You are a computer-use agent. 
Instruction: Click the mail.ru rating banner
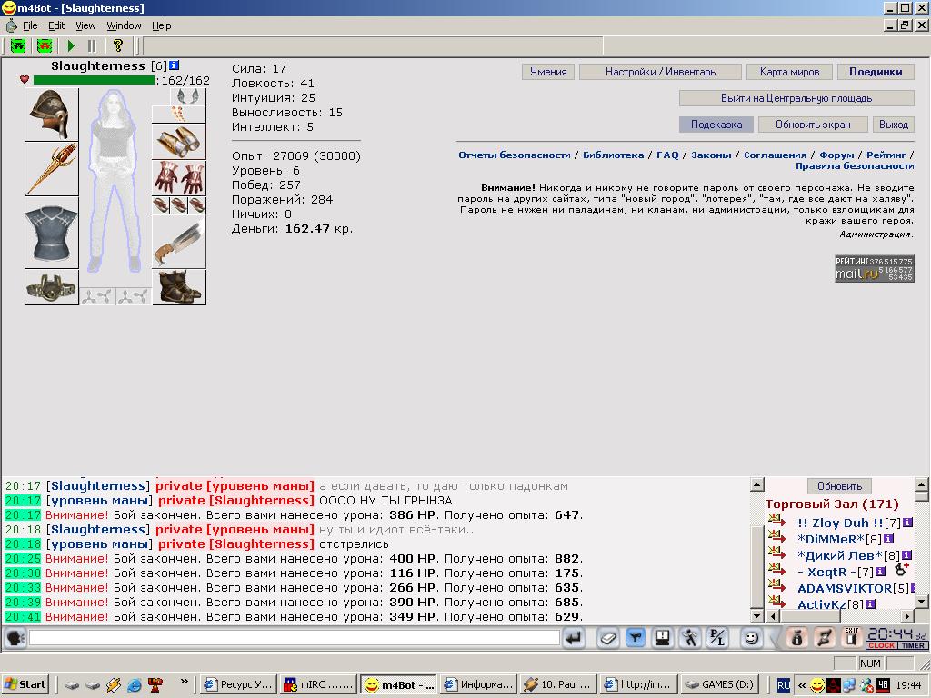point(874,268)
